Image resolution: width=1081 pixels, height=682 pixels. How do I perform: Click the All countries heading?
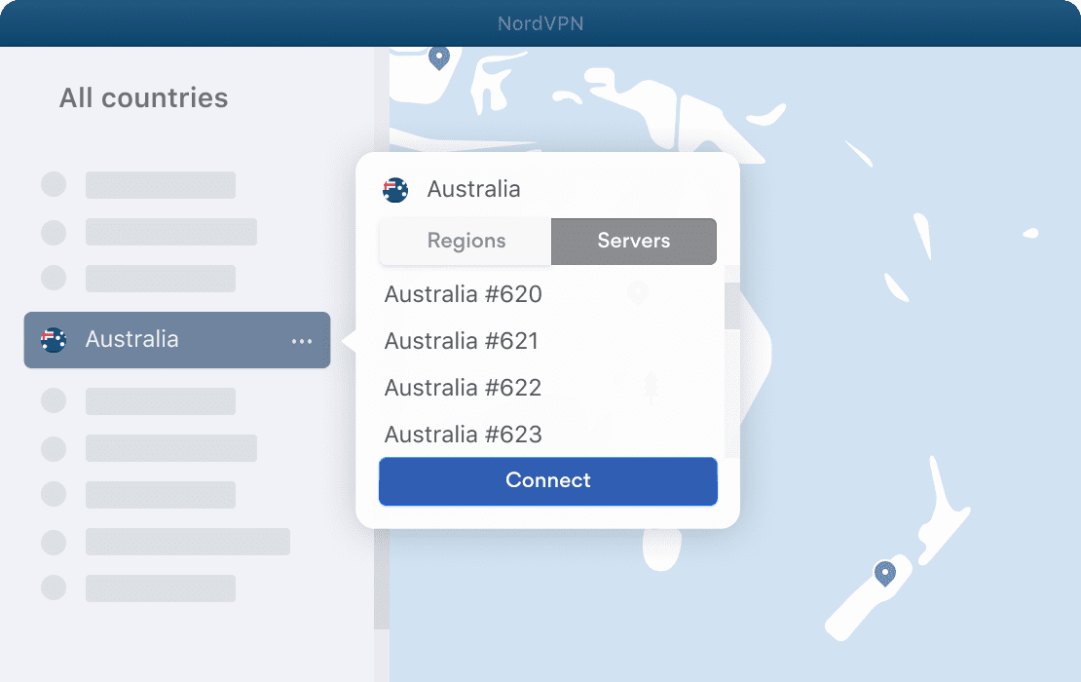[x=143, y=97]
